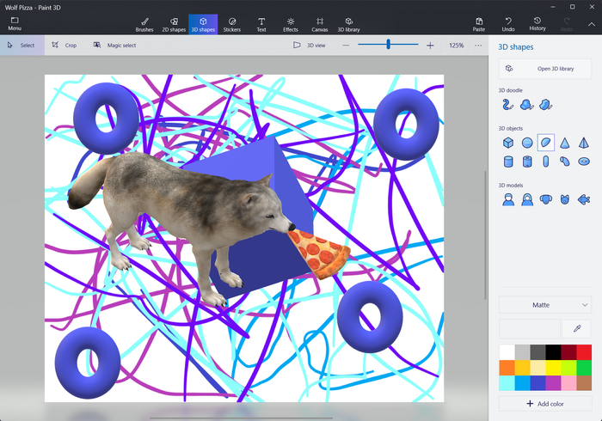The image size is (602, 421).
Task: Click the eyedropper color picker
Action: pyautogui.click(x=576, y=329)
